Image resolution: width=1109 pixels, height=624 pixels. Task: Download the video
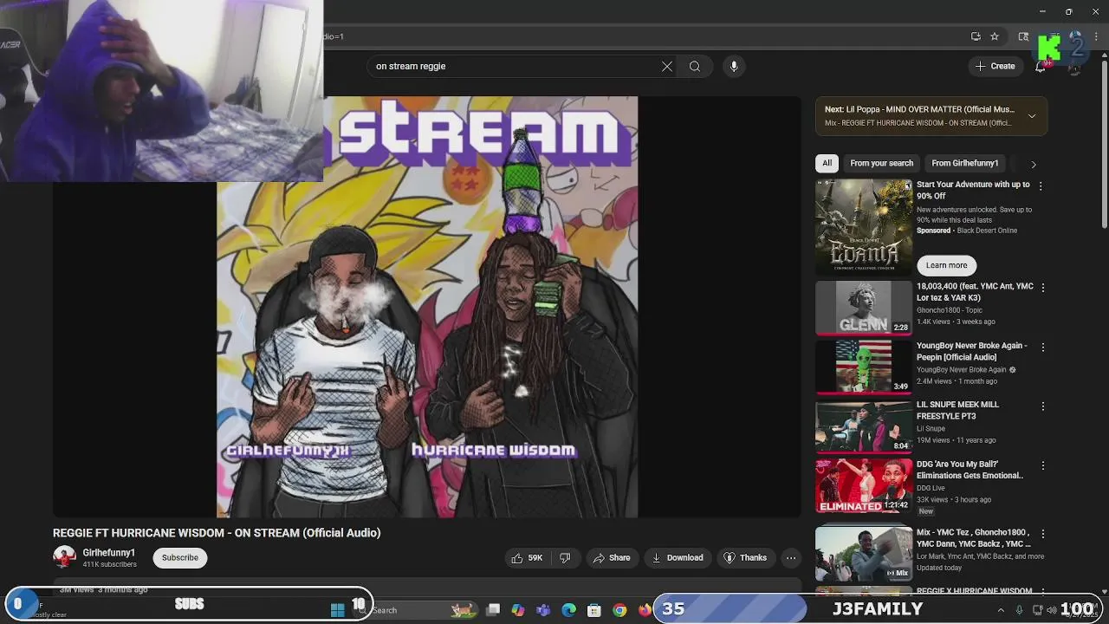678,558
